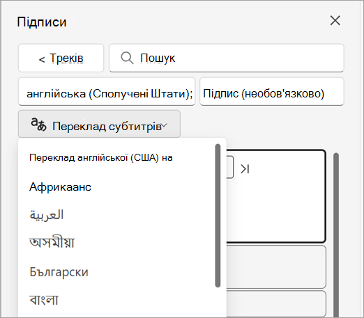This screenshot has width=364, height=318.
Task: Open the Переклад субтитрів menu button
Action: point(99,124)
